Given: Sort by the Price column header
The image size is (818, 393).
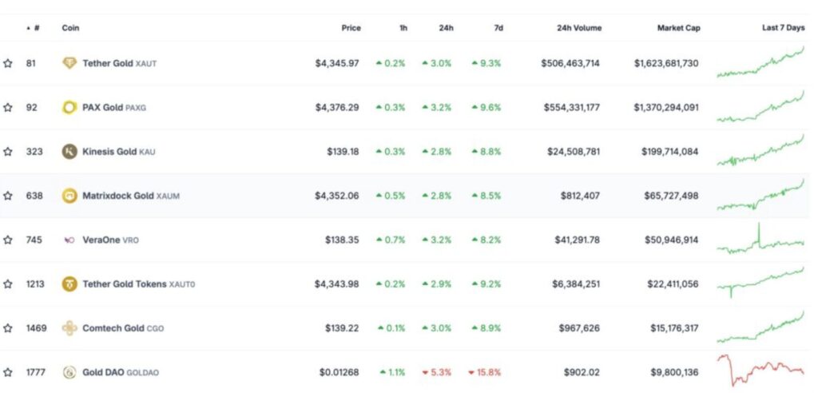Looking at the screenshot, I should tap(351, 28).
